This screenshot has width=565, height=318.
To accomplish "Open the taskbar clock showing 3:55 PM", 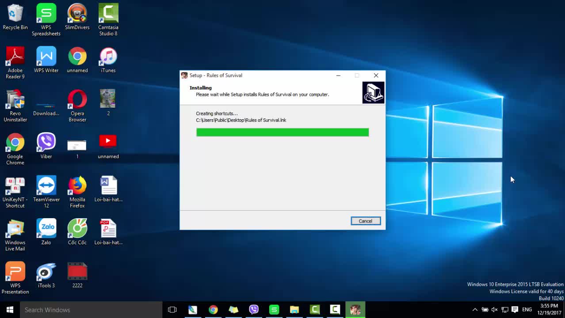I will 549,309.
